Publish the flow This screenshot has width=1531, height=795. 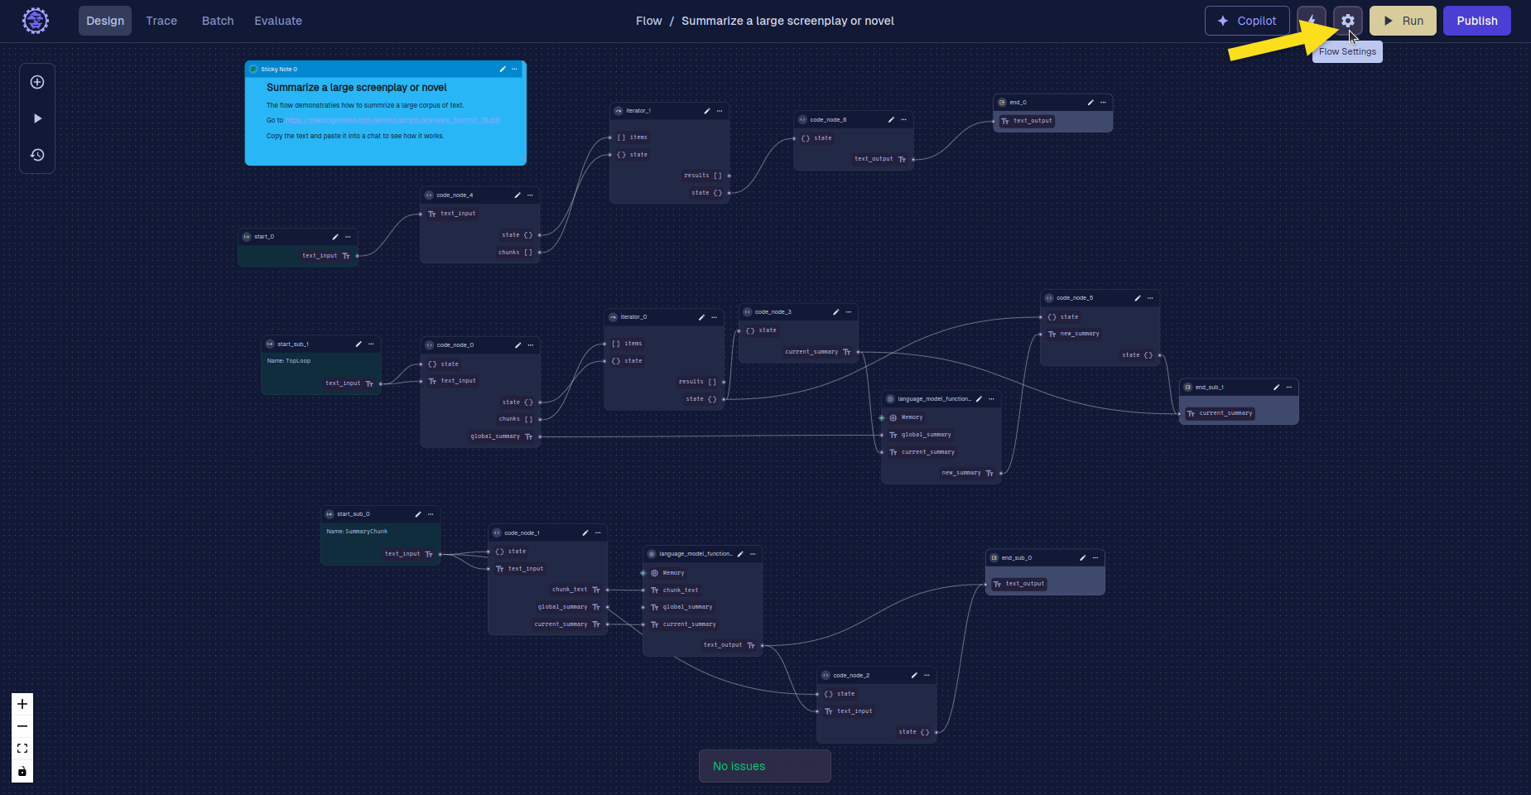pyautogui.click(x=1477, y=21)
